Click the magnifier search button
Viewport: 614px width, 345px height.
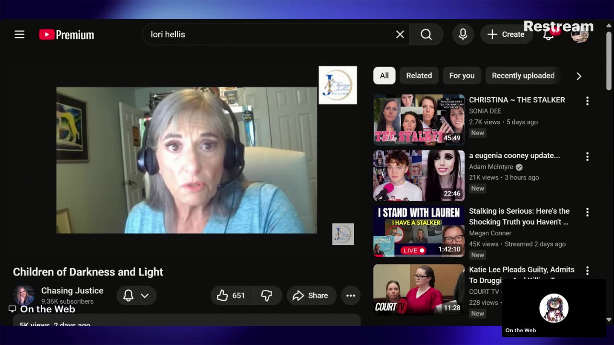426,34
